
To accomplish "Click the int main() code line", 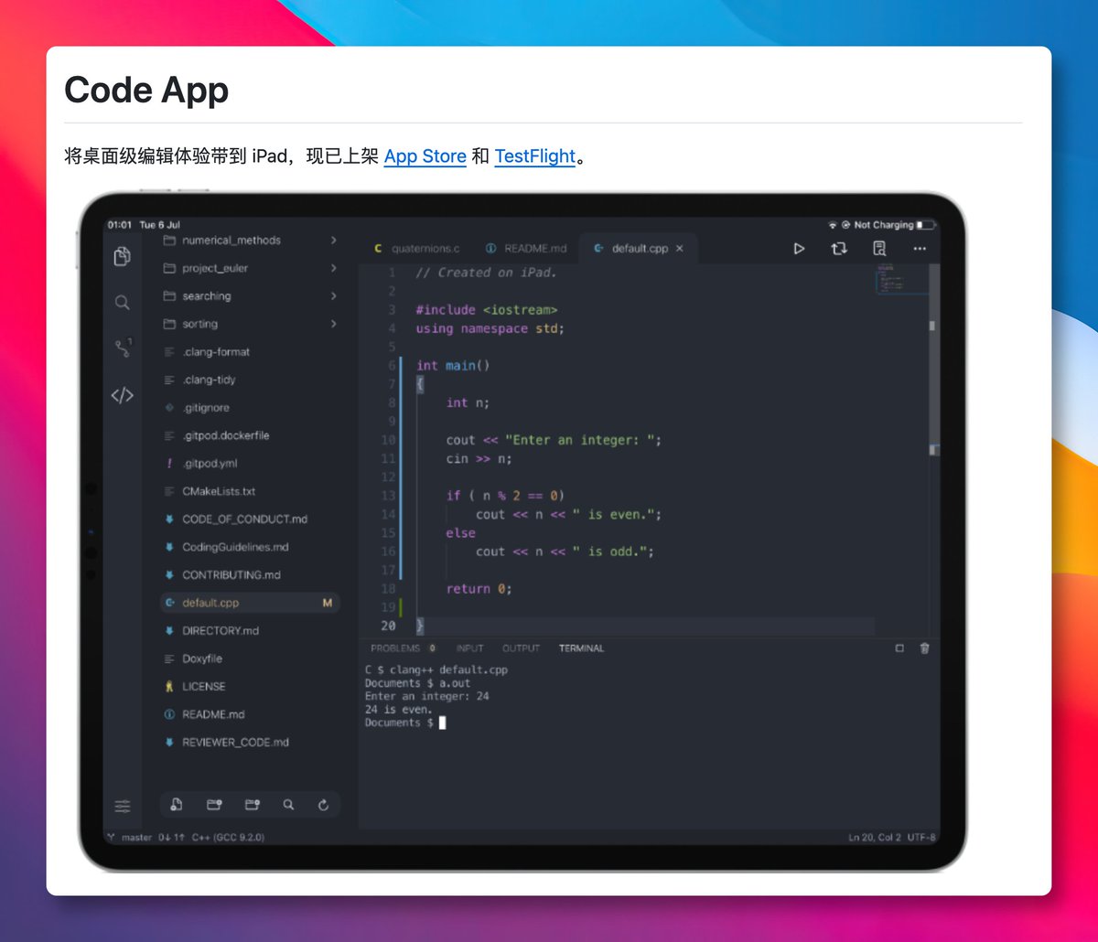I will 454,366.
